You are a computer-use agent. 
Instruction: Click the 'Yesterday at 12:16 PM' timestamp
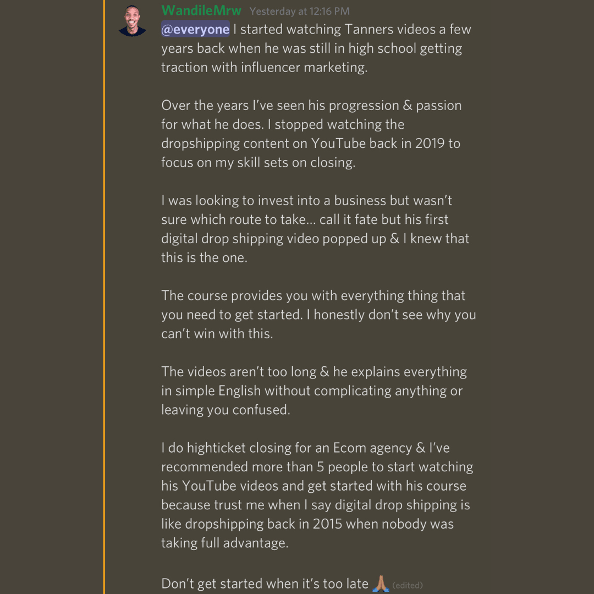coord(299,12)
